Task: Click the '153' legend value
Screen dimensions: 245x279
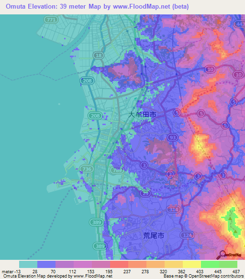Action: (90, 272)
